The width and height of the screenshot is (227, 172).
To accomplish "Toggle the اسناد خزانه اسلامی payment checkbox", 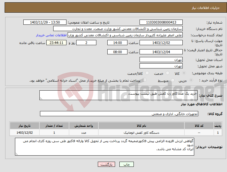I will [x=144, y=80].
